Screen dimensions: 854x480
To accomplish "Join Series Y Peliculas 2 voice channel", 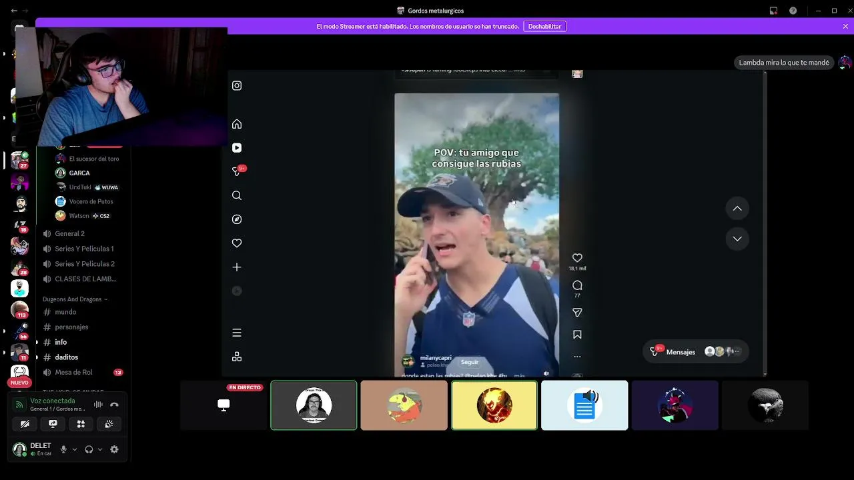I will click(x=83, y=264).
